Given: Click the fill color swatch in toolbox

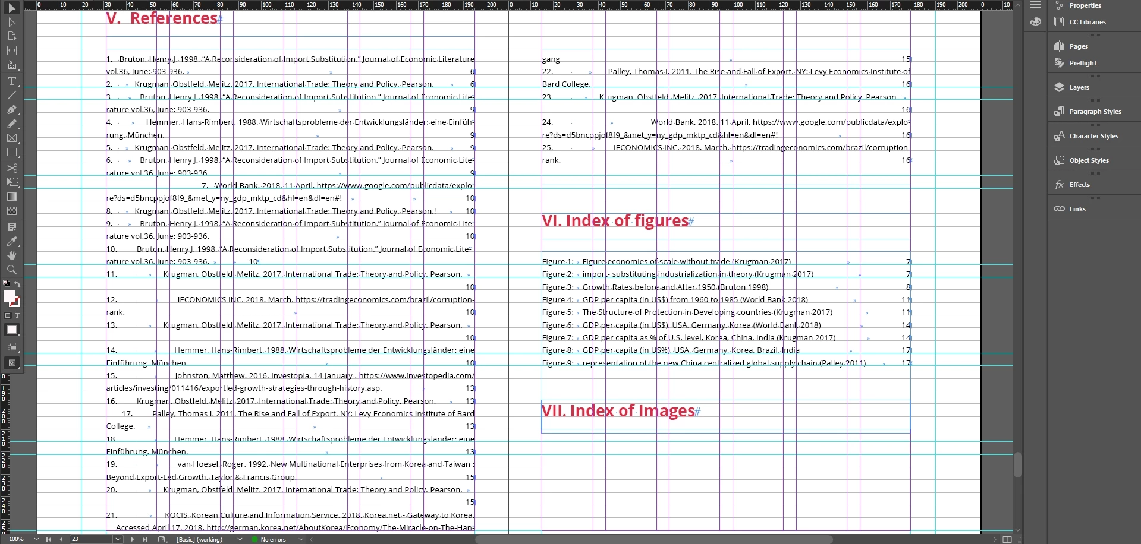Looking at the screenshot, I should [9, 296].
